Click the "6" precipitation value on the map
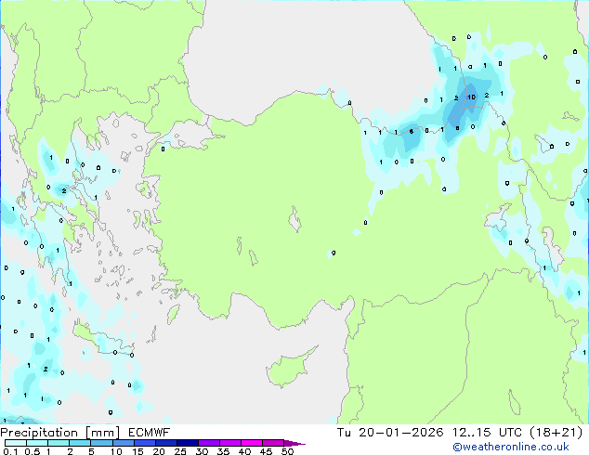 click(412, 132)
